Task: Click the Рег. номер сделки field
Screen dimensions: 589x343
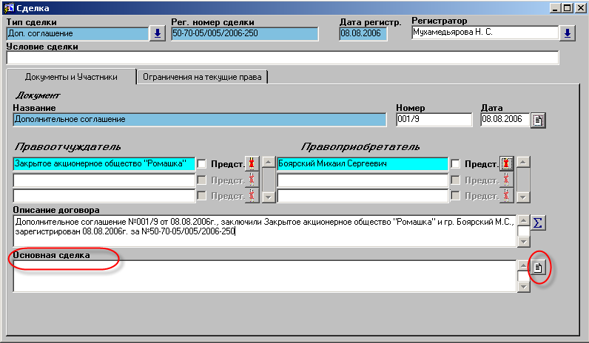Action: coord(244,33)
